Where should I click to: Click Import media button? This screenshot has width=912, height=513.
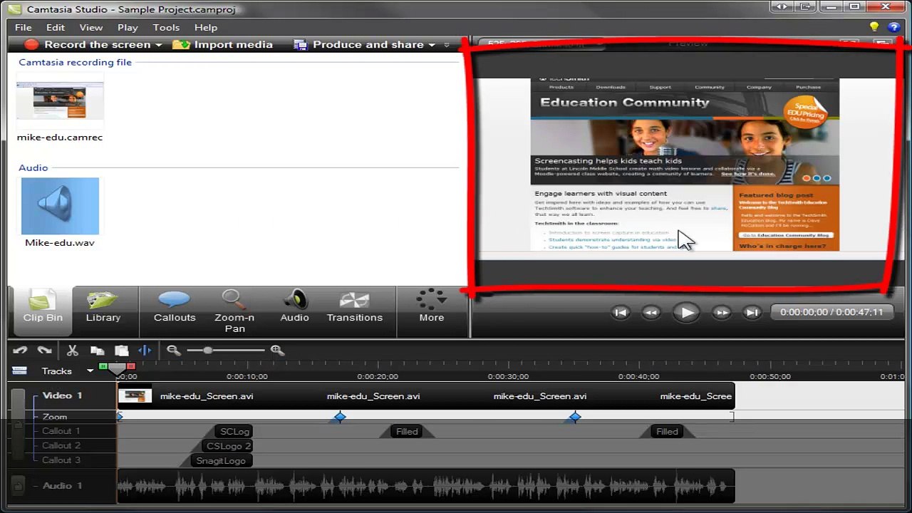(223, 44)
